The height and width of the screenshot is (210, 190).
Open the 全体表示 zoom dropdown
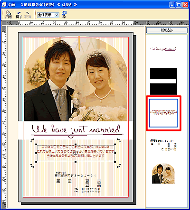(x=57, y=15)
